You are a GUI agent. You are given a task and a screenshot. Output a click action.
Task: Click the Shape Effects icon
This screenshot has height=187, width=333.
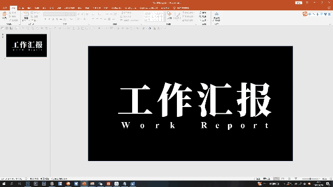pyautogui.click(x=183, y=20)
